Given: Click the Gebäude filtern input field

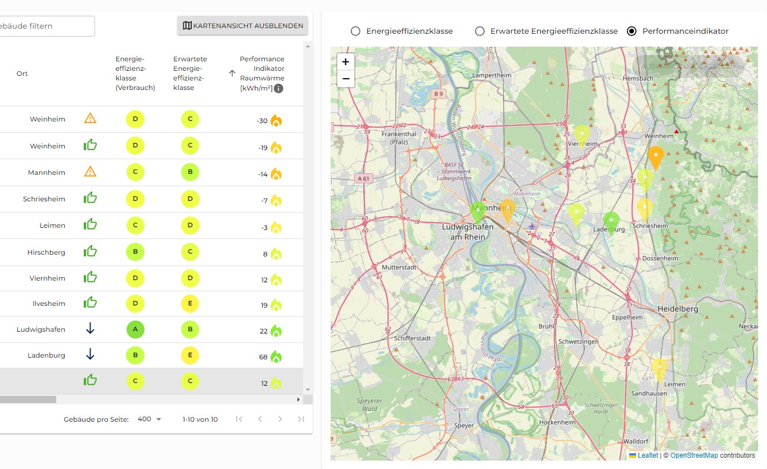Looking at the screenshot, I should click(x=45, y=26).
